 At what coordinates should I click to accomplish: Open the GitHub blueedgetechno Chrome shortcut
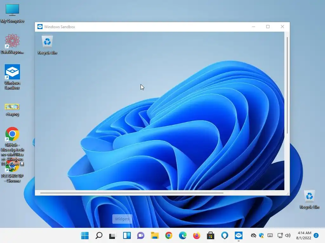[x=12, y=146]
